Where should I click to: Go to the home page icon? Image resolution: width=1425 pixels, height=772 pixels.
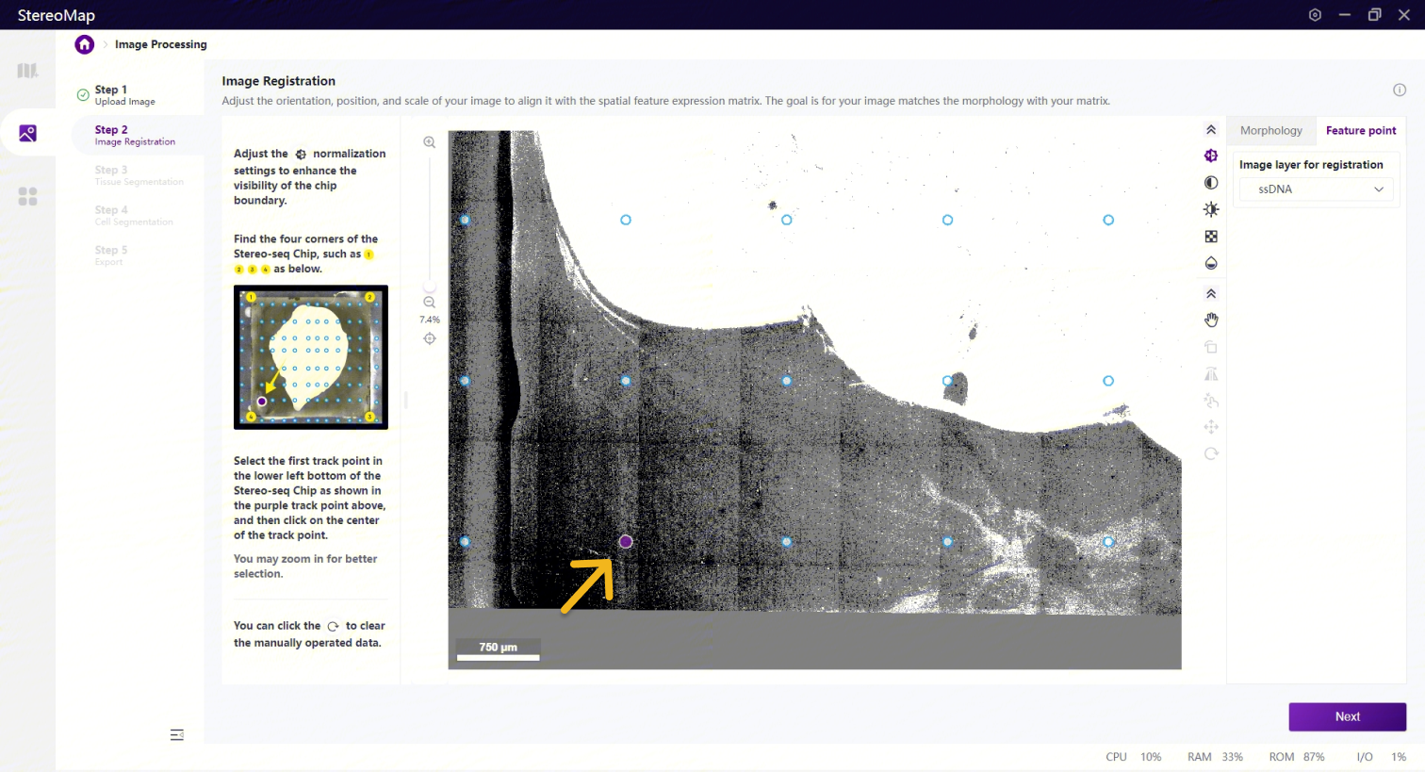click(x=85, y=44)
